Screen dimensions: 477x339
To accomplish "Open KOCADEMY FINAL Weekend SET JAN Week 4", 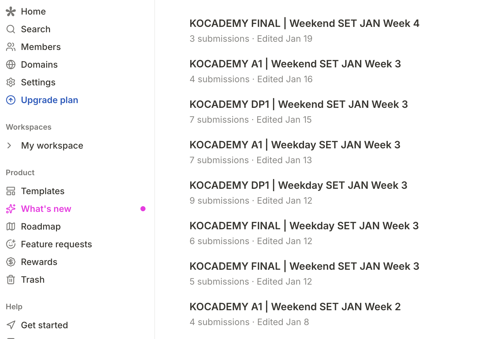I will (x=304, y=24).
